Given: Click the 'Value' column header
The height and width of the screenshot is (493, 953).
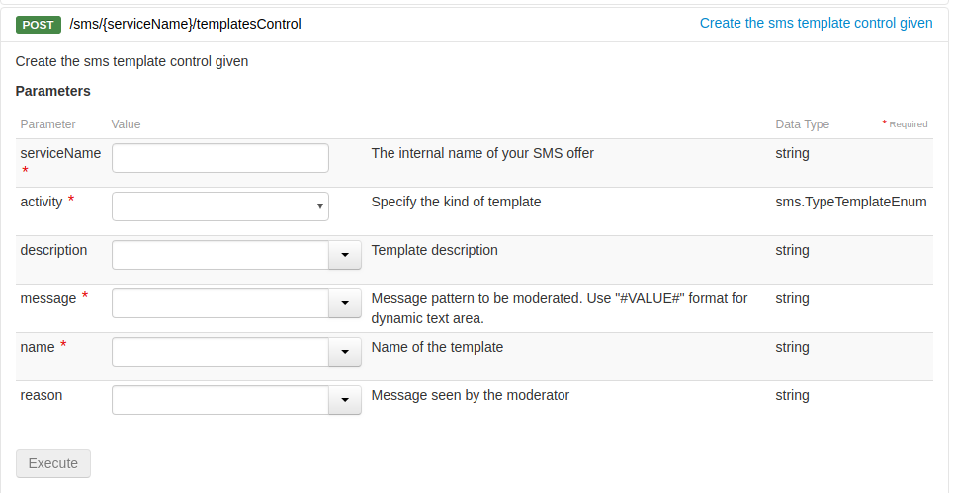Looking at the screenshot, I should point(126,124).
